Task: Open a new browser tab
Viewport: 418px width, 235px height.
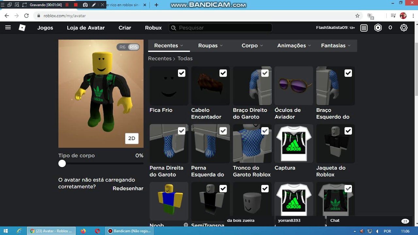Action: point(156,5)
